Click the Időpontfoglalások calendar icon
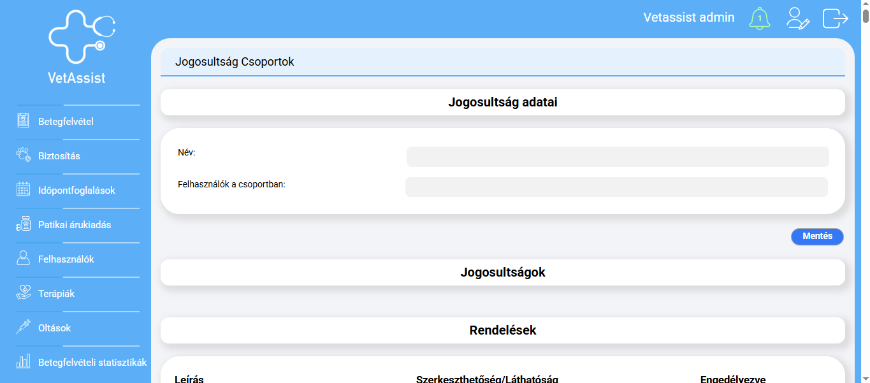 point(24,190)
